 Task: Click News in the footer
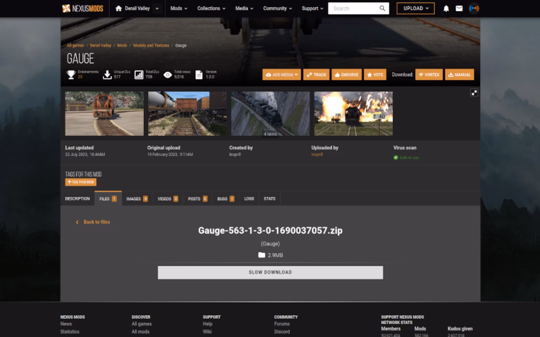(66, 324)
